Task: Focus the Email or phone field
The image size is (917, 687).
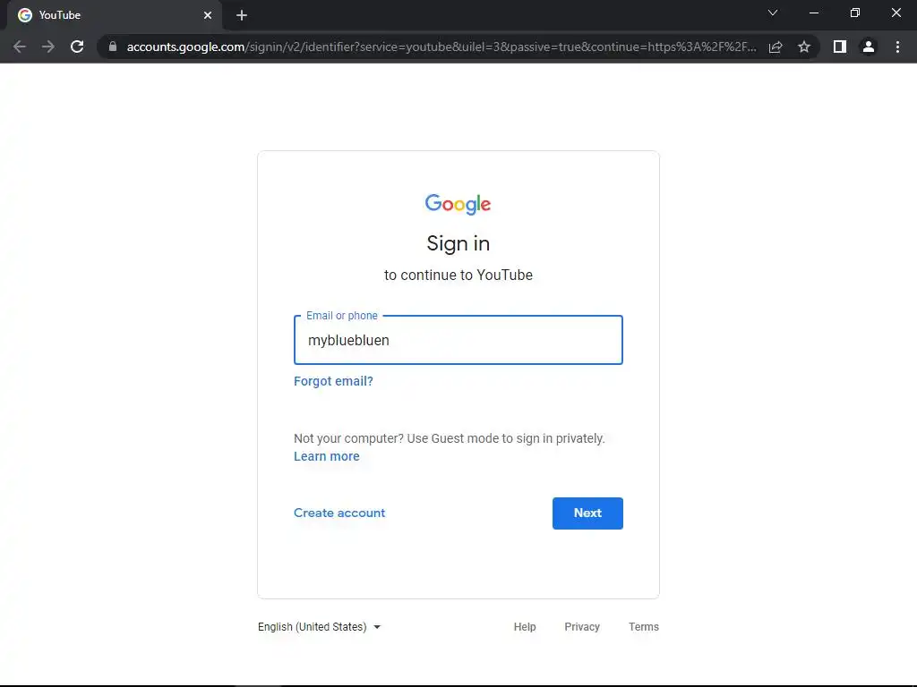Action: point(458,340)
